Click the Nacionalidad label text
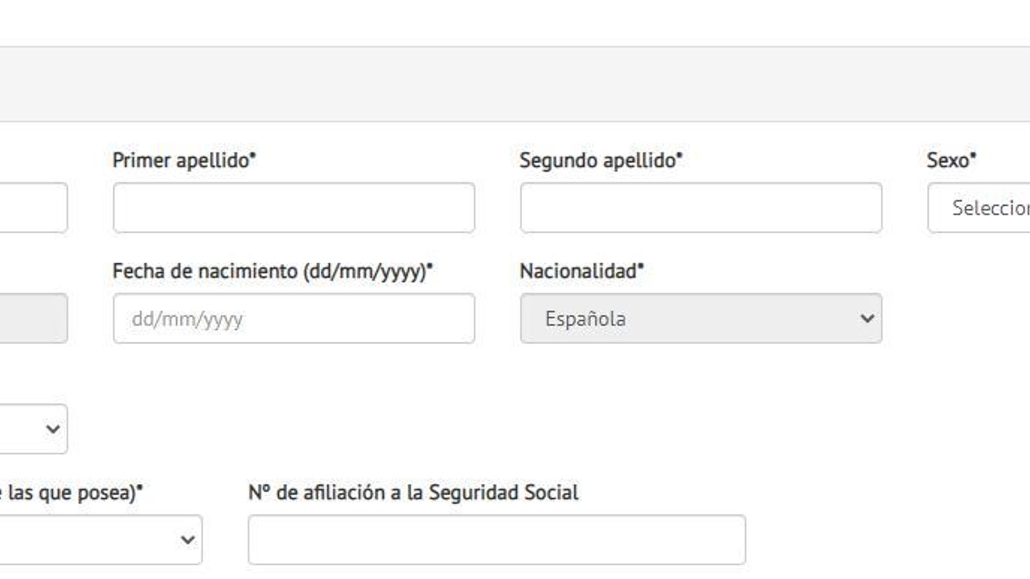The height and width of the screenshot is (579, 1030). click(x=583, y=271)
